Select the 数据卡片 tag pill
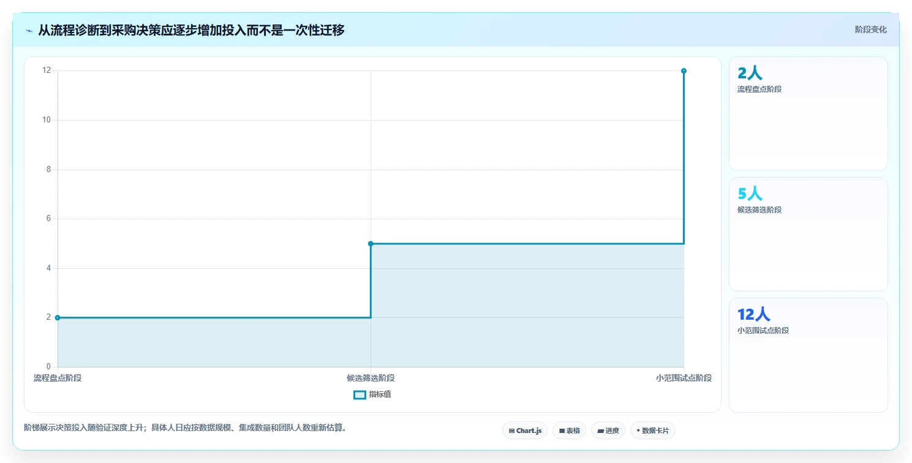This screenshot has width=912, height=463. [x=652, y=431]
